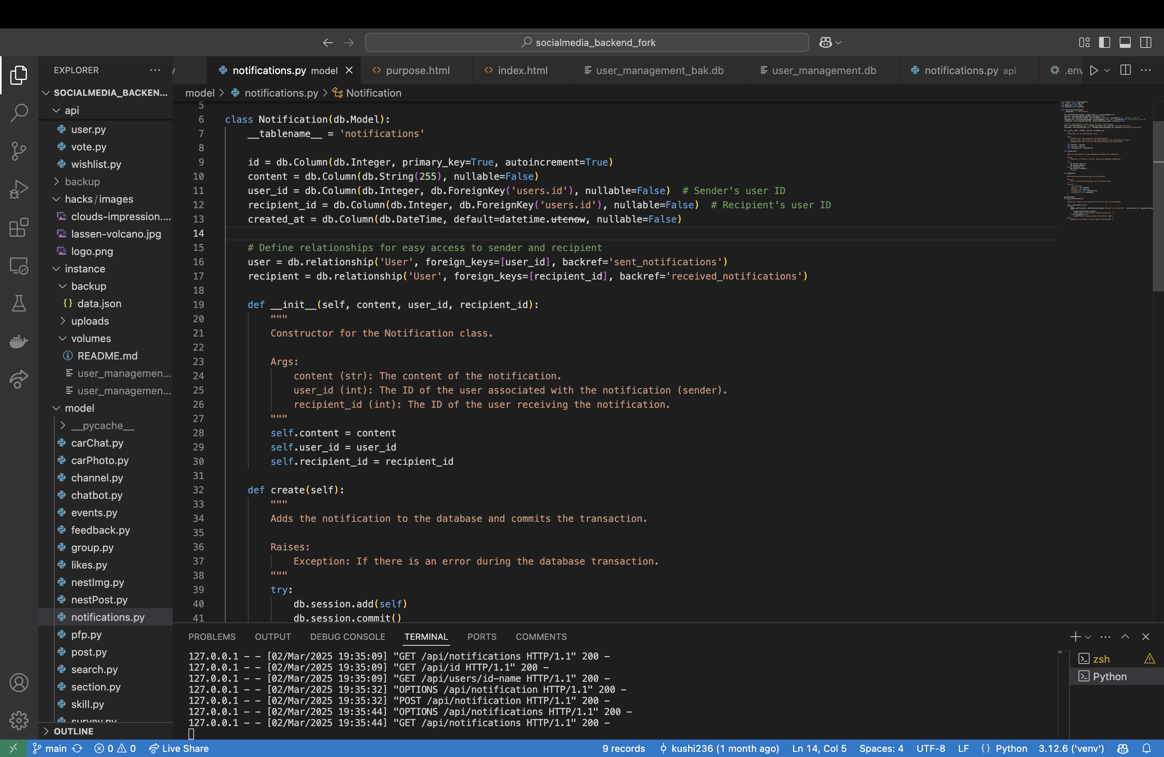Synchronize changes icon in status bar
Viewport: 1164px width, 757px height.
tap(77, 749)
